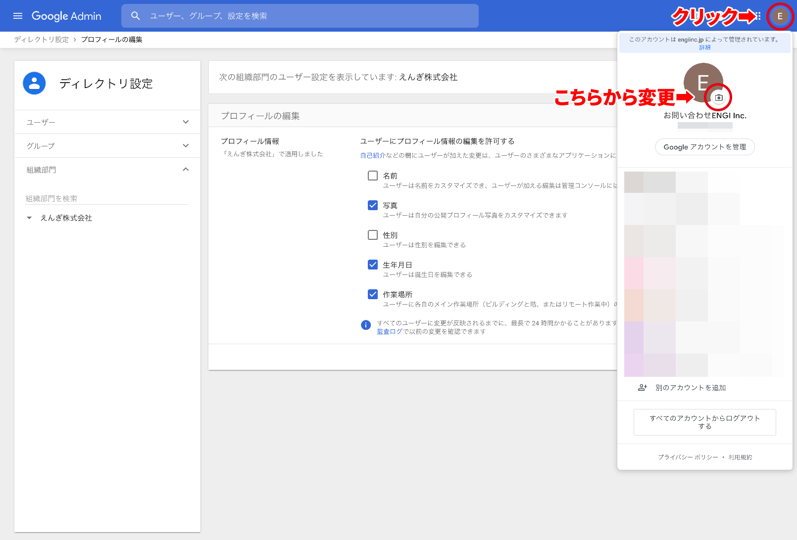
Task: Uncheck the 作業場所 checkbox
Action: pos(373,294)
